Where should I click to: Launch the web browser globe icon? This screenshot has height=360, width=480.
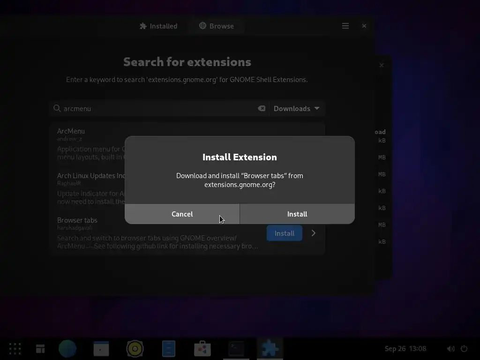(67, 349)
